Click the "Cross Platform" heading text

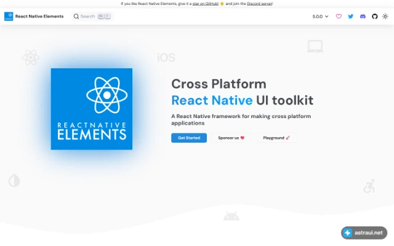pos(219,84)
